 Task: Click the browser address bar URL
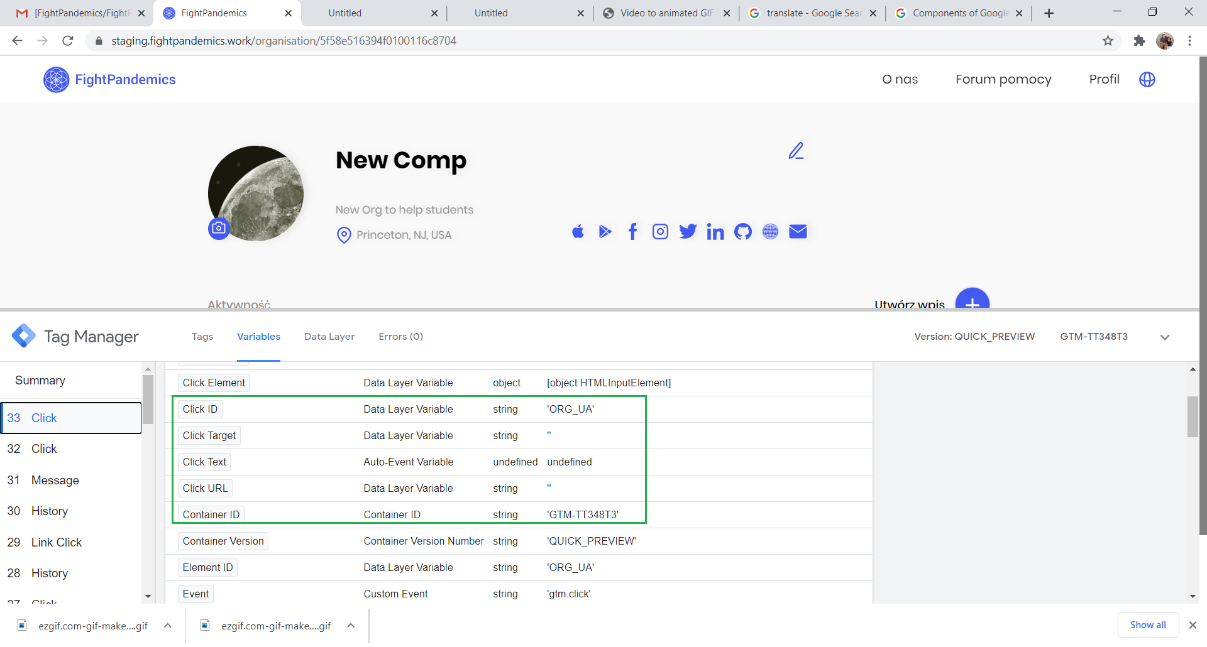(x=284, y=41)
